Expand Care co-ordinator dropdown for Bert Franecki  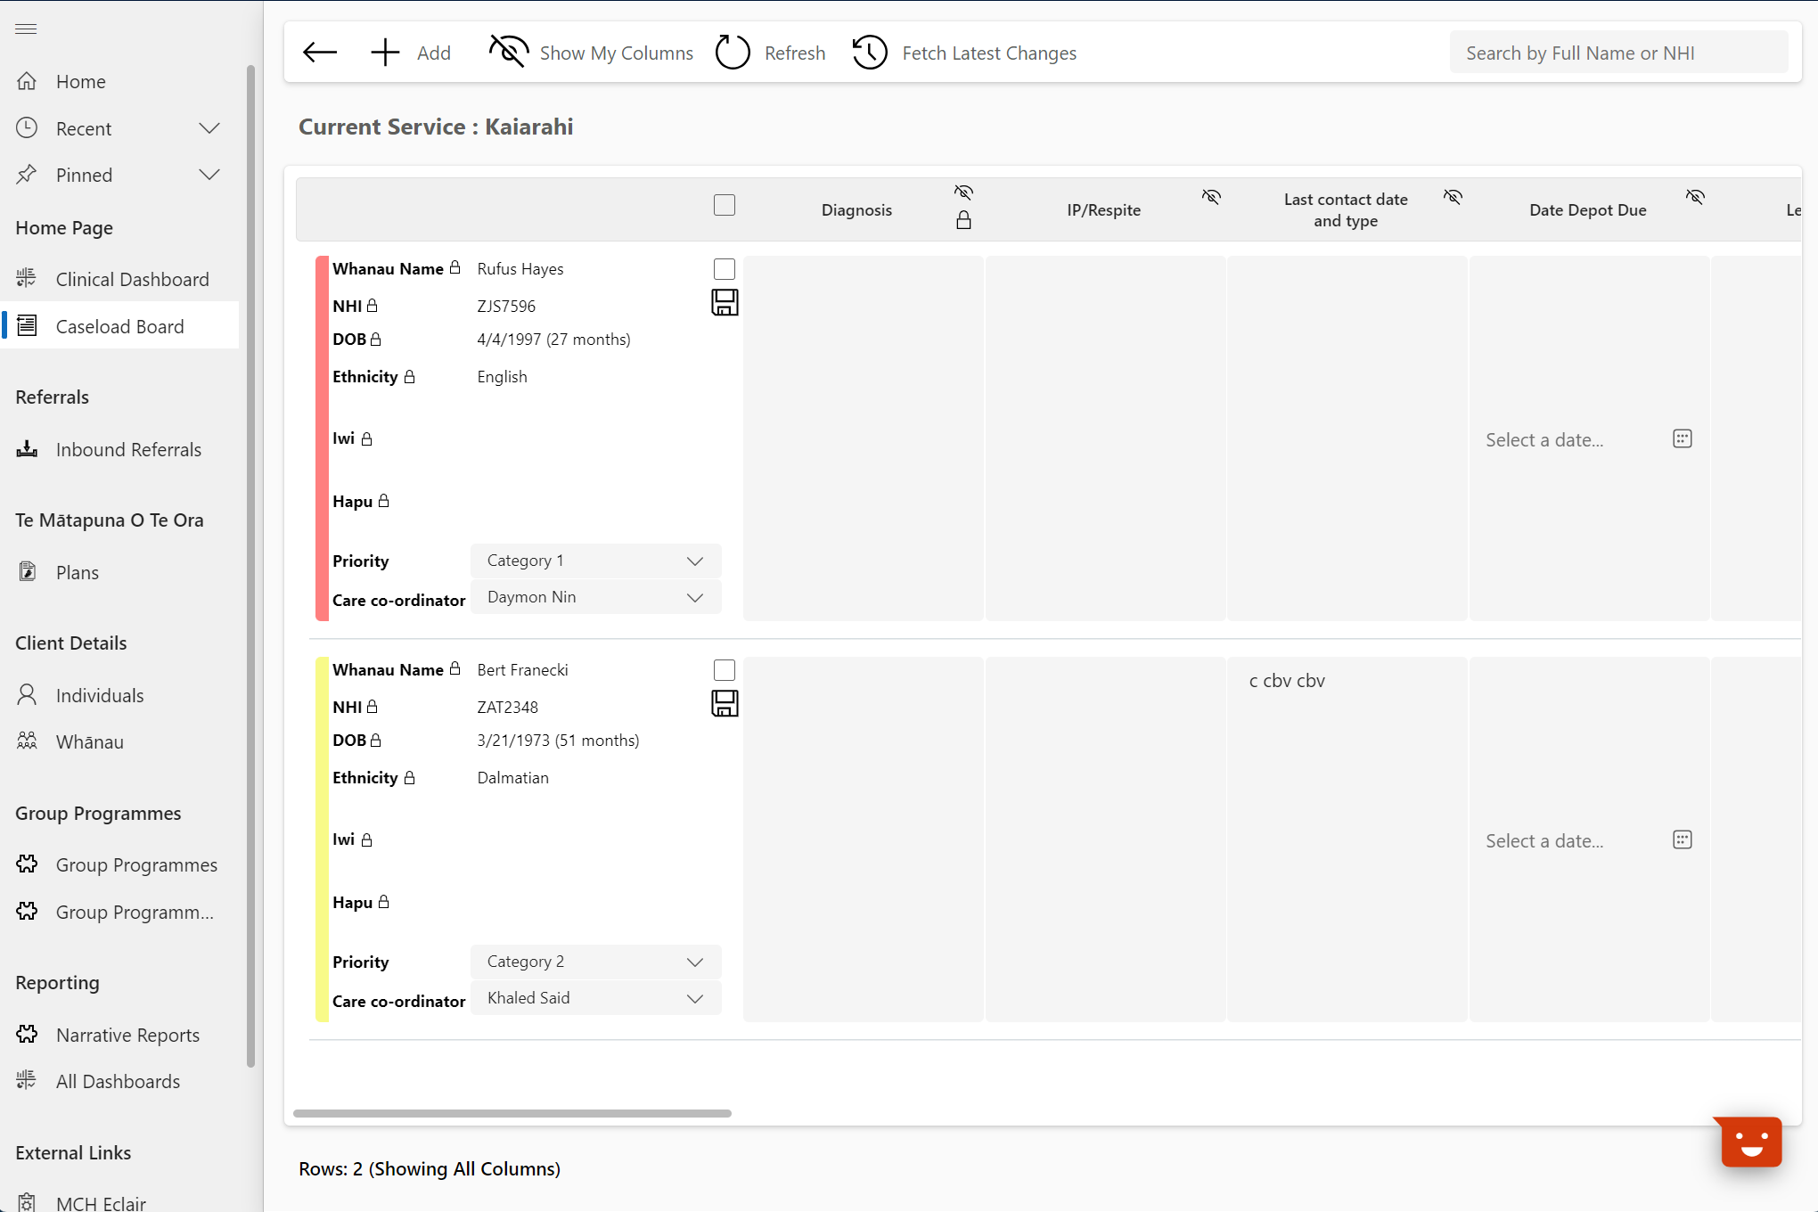(x=694, y=998)
